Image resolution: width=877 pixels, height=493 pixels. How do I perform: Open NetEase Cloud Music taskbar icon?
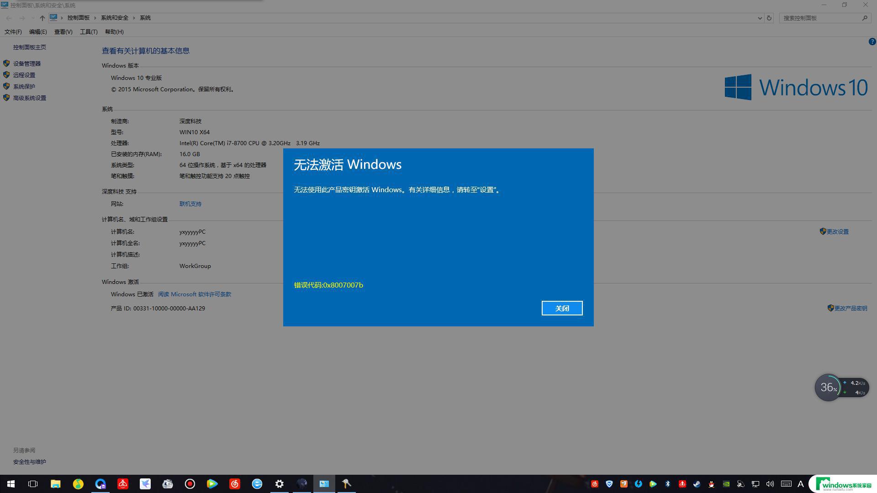click(235, 484)
